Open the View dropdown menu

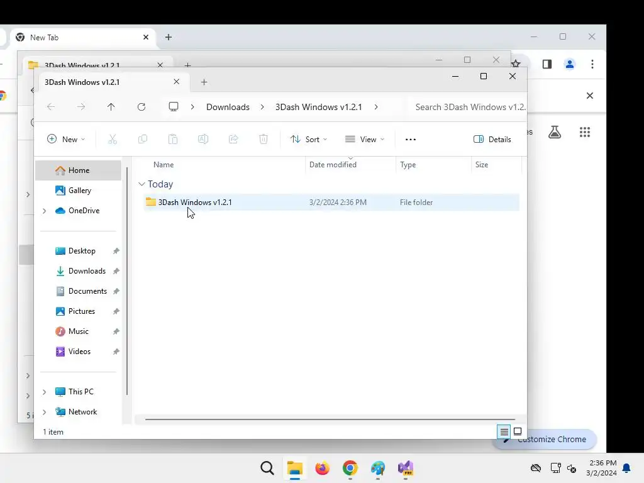365,139
